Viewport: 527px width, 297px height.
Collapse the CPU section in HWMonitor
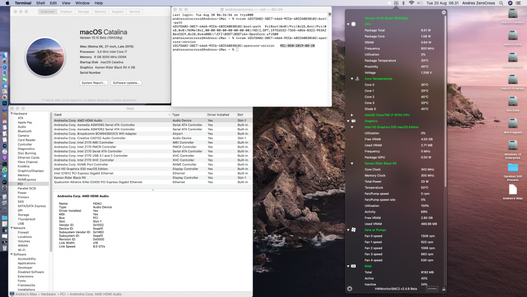click(x=348, y=24)
